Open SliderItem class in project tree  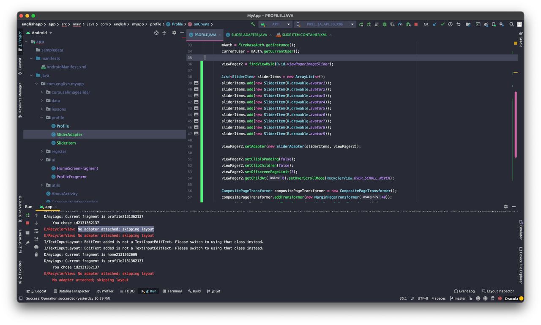coord(66,143)
